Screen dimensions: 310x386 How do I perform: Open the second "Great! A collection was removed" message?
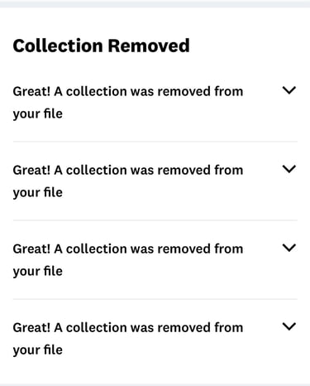(x=128, y=181)
